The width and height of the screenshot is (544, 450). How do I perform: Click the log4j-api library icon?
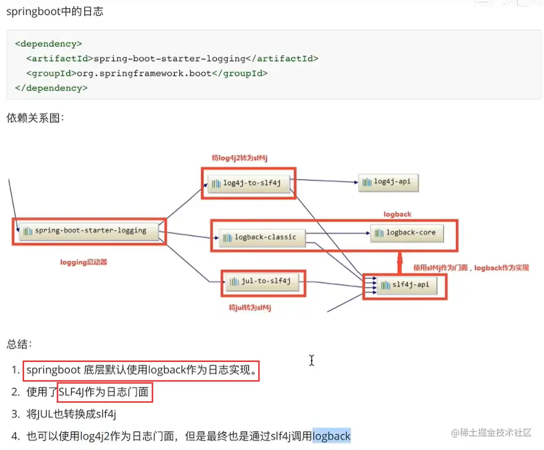pyautogui.click(x=367, y=183)
